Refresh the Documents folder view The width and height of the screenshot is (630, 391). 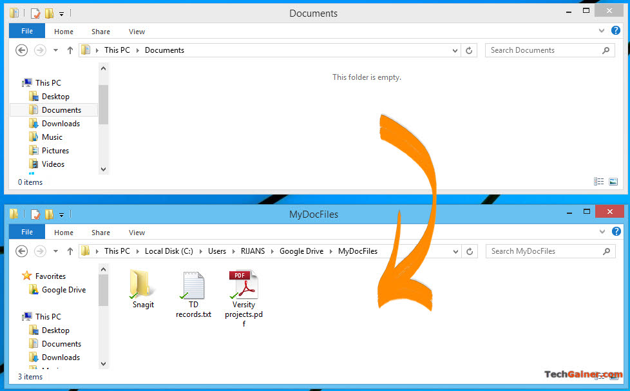pyautogui.click(x=470, y=50)
